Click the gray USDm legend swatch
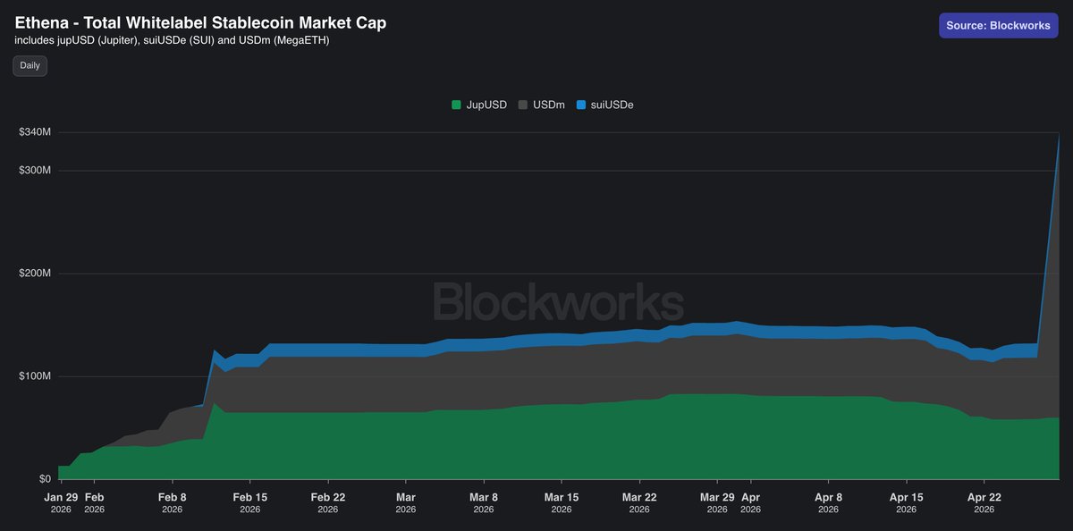The image size is (1073, 531). (x=523, y=105)
